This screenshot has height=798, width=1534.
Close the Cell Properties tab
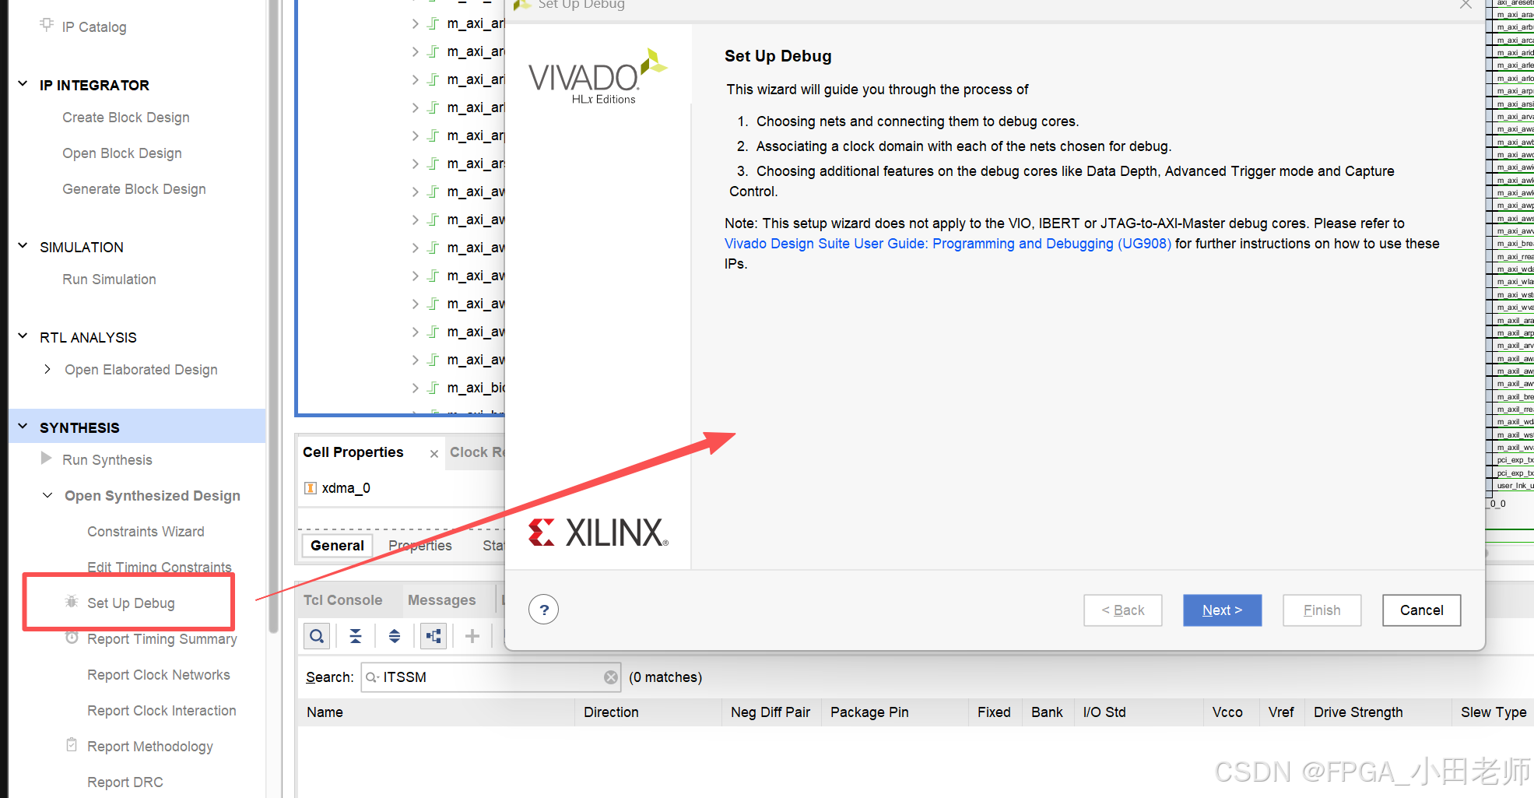(434, 454)
